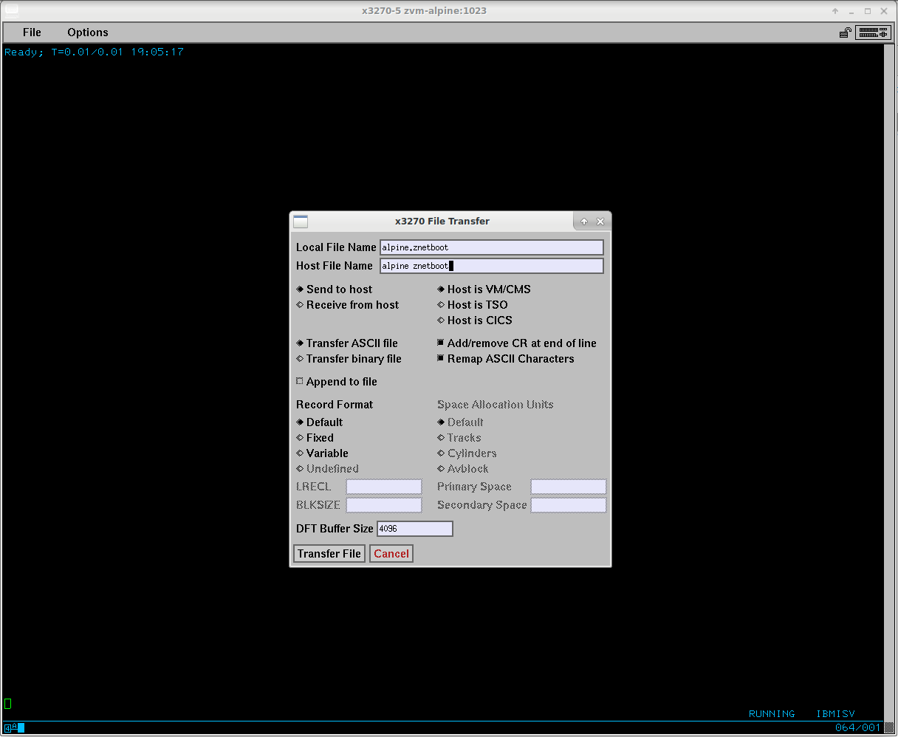Toggle Add/remove CR at end of line
Image resolution: width=898 pixels, height=737 pixels.
coord(517,343)
